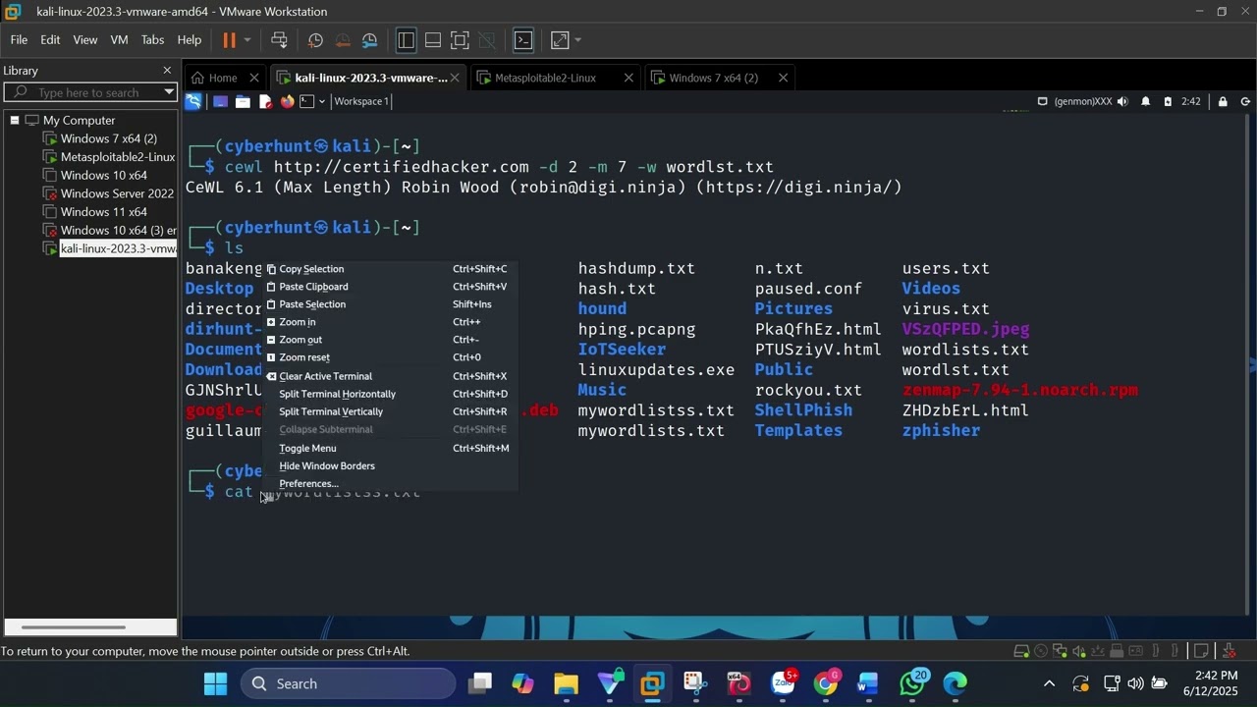The image size is (1257, 707).
Task: Switch to the Windows 7 x64 (2) tab
Action: 713,78
